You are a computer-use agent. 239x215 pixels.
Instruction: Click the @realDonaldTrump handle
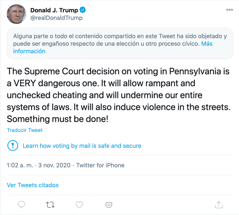tap(56, 18)
